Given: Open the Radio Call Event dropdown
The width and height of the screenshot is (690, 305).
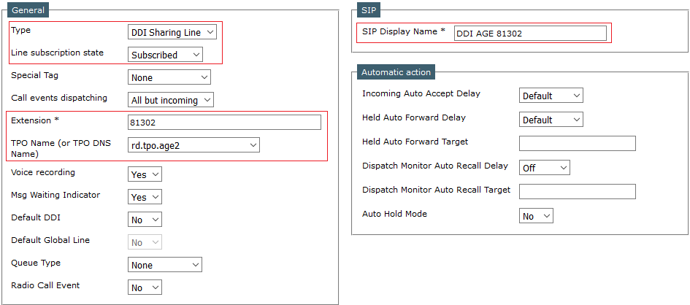Looking at the screenshot, I should [x=145, y=287].
